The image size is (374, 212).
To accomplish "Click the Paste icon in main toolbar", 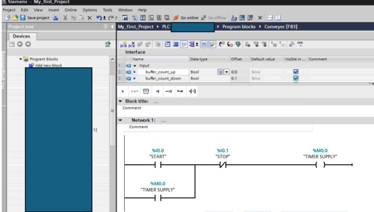I will (81, 18).
